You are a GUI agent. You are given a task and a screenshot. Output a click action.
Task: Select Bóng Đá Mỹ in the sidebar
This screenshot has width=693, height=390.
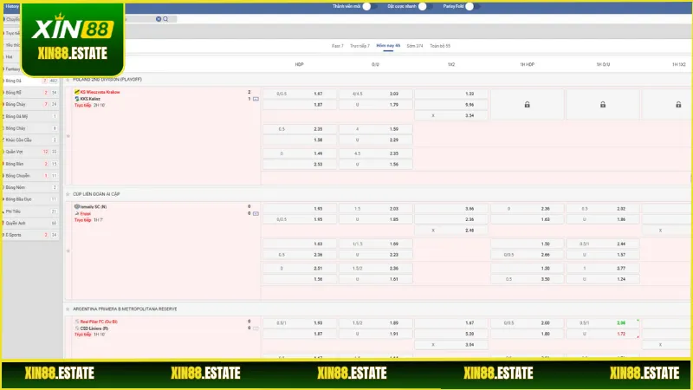30,116
